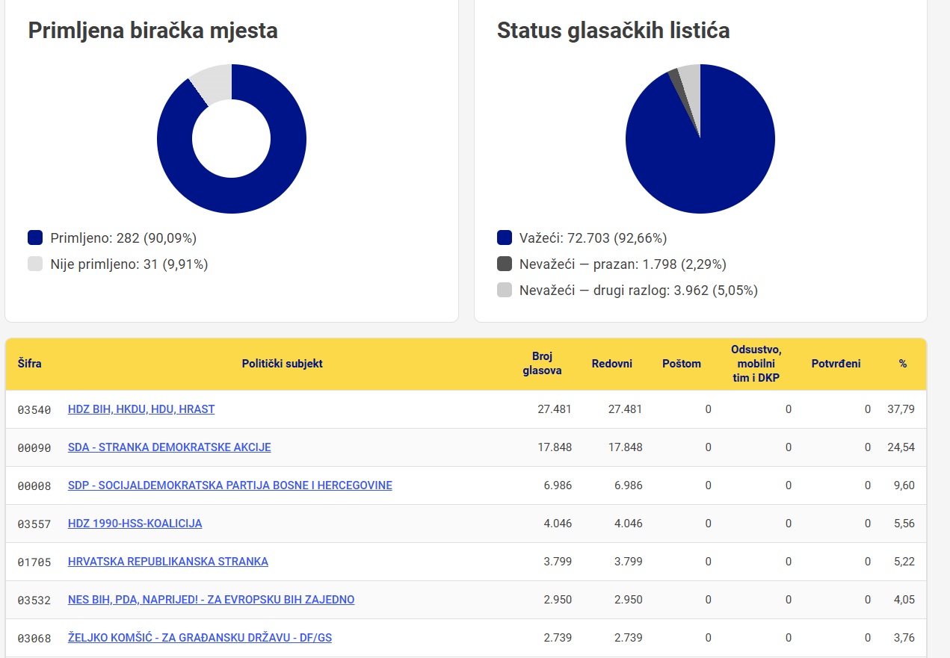Click the 2.739 Redovni value

pos(628,638)
